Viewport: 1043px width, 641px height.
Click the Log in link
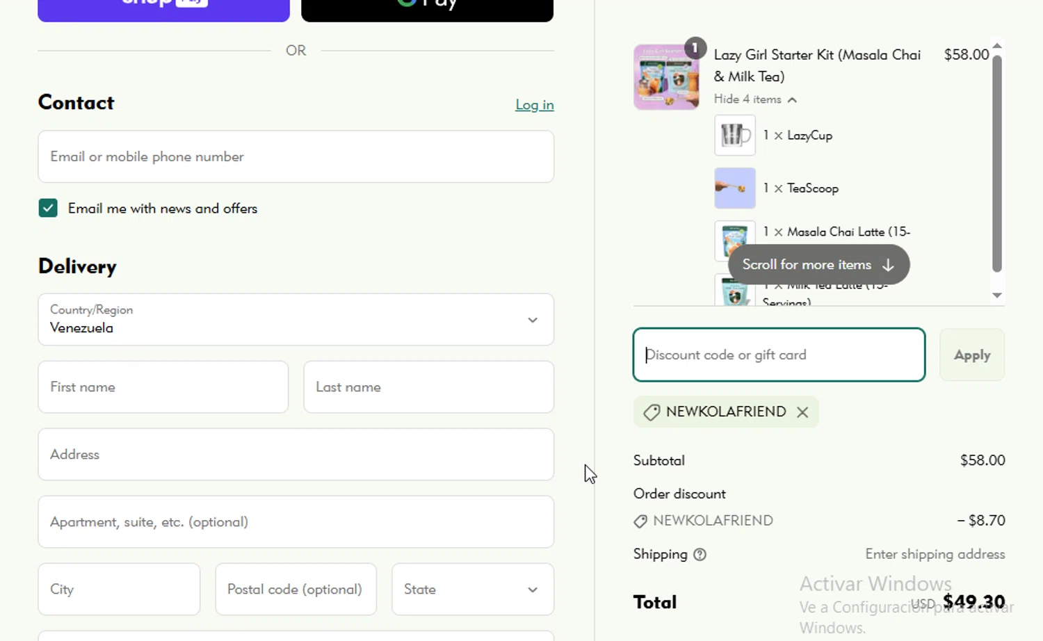tap(535, 105)
